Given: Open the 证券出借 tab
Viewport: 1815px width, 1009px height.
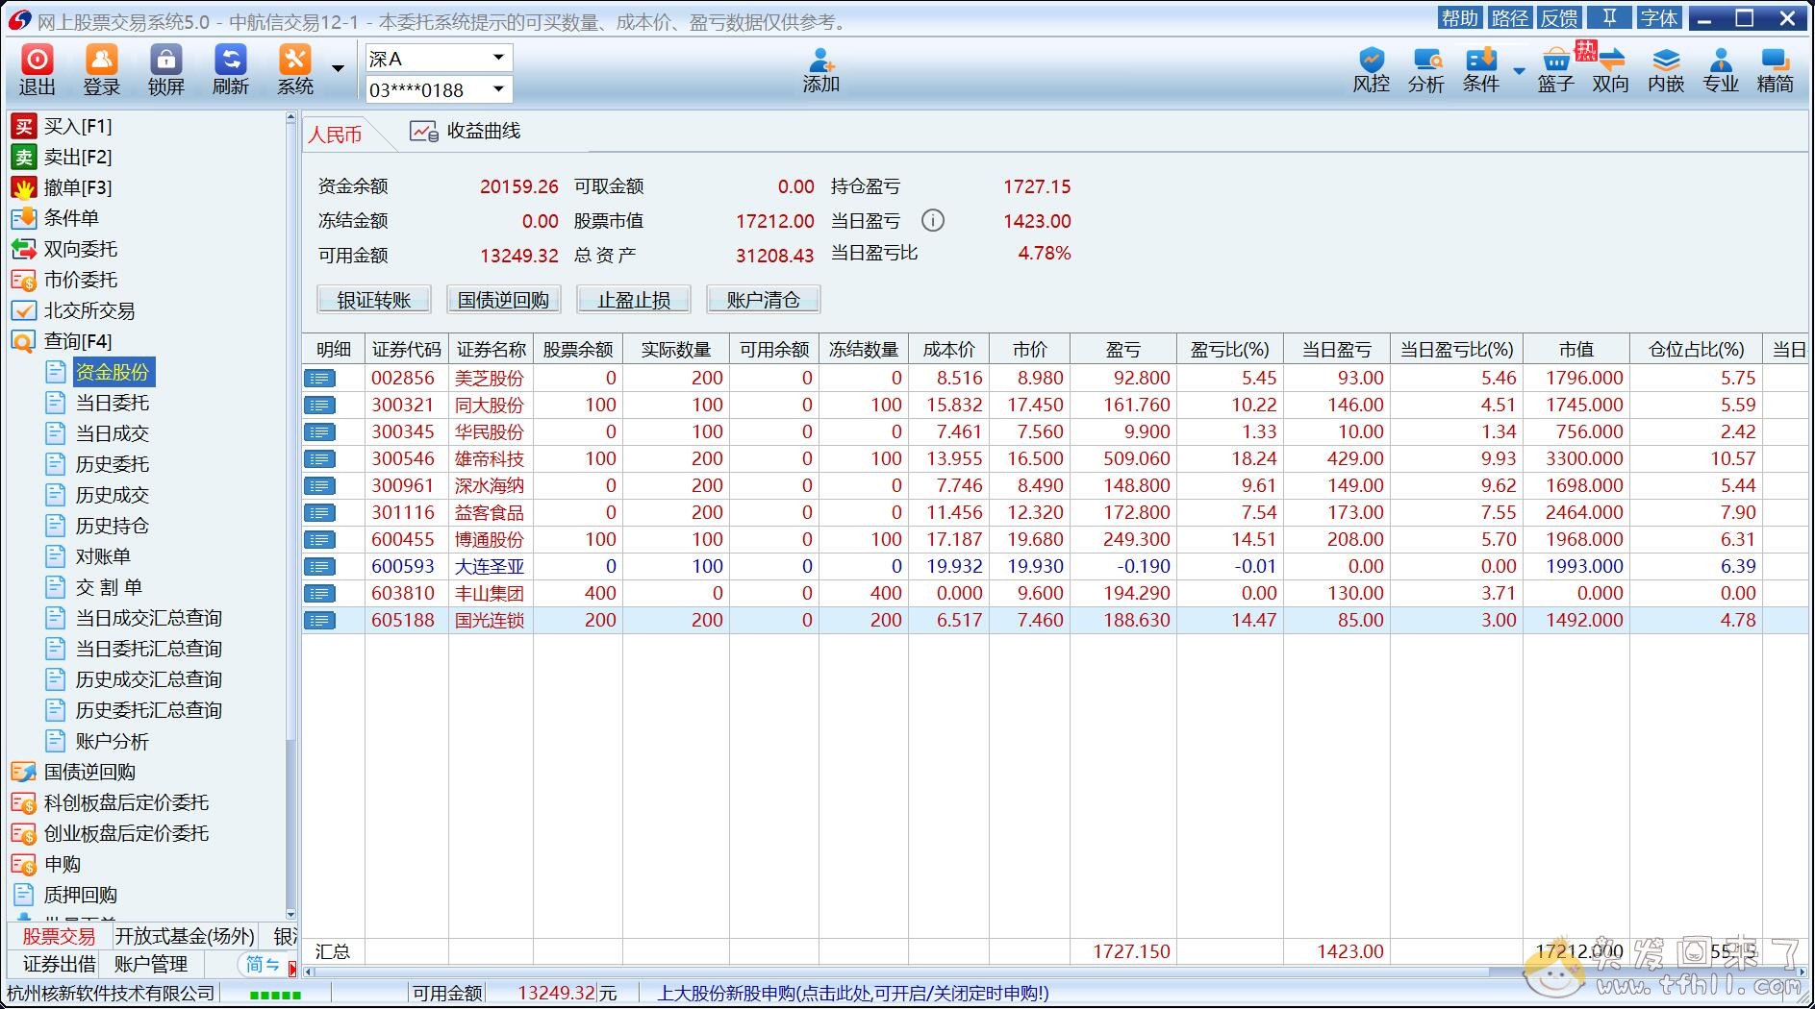Looking at the screenshot, I should click(x=59, y=964).
